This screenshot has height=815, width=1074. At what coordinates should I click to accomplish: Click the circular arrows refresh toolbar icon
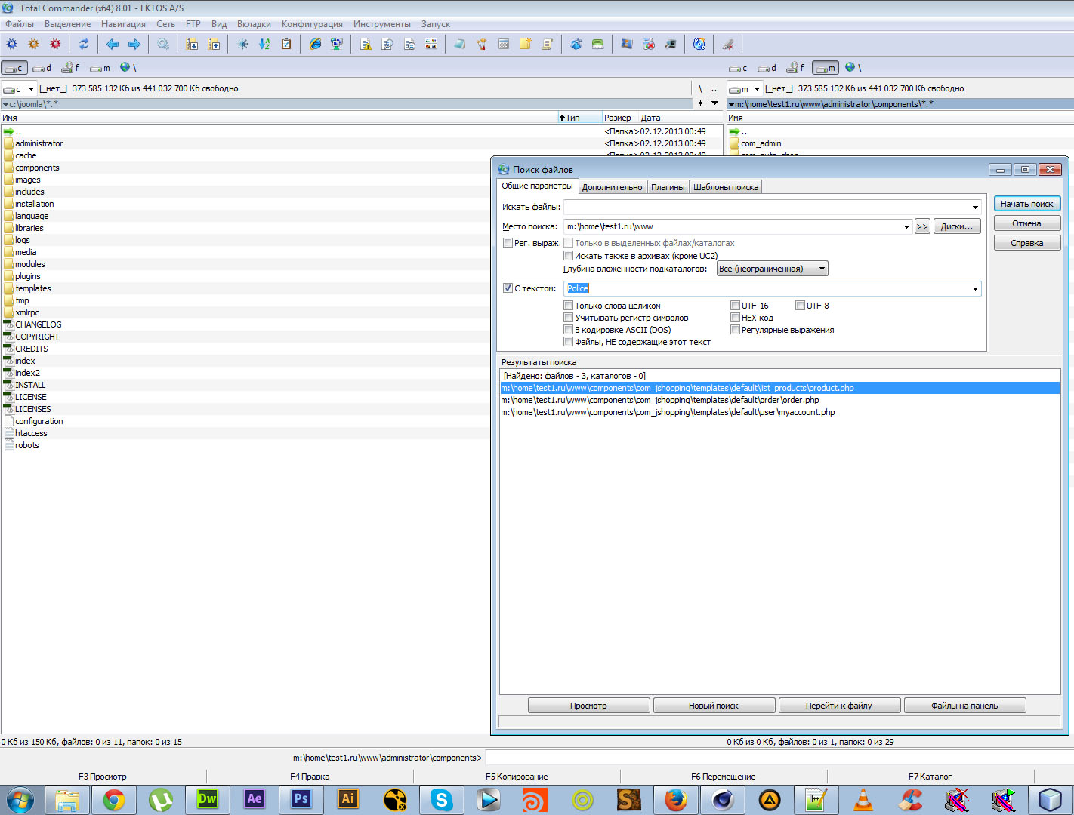(x=84, y=45)
